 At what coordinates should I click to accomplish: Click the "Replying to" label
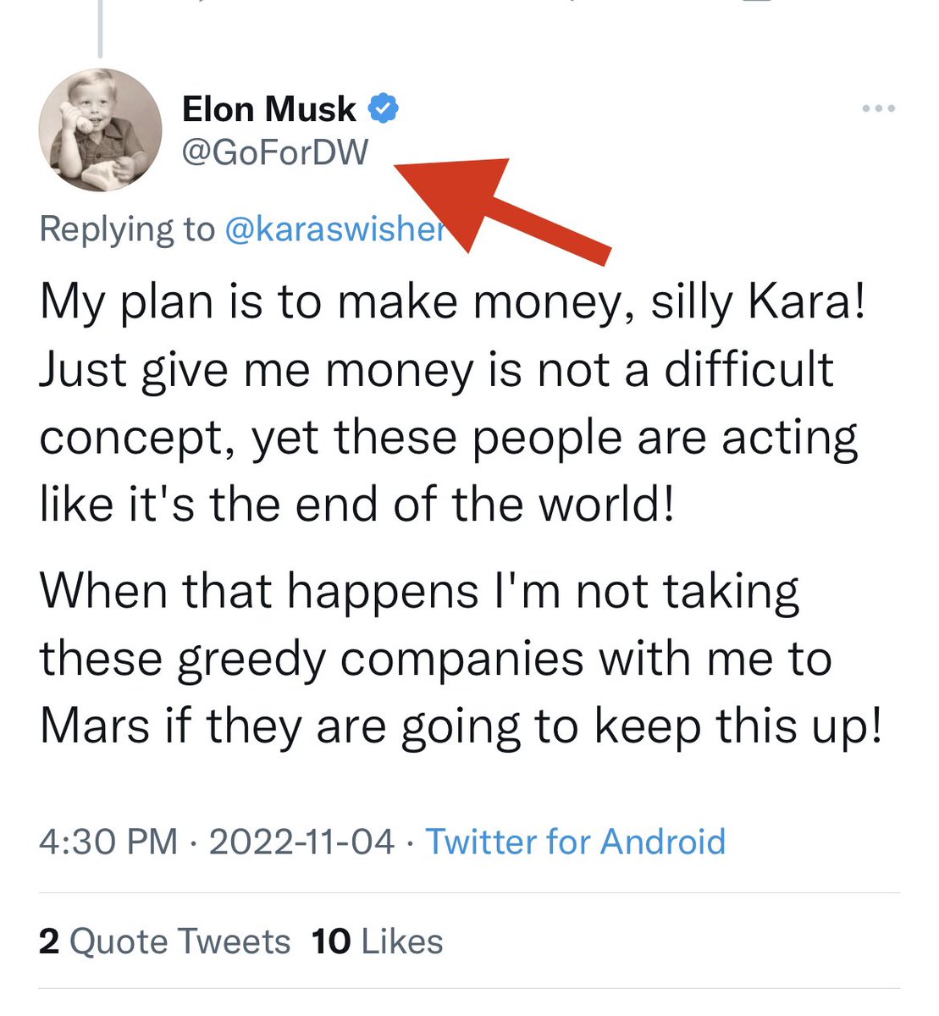click(x=127, y=229)
